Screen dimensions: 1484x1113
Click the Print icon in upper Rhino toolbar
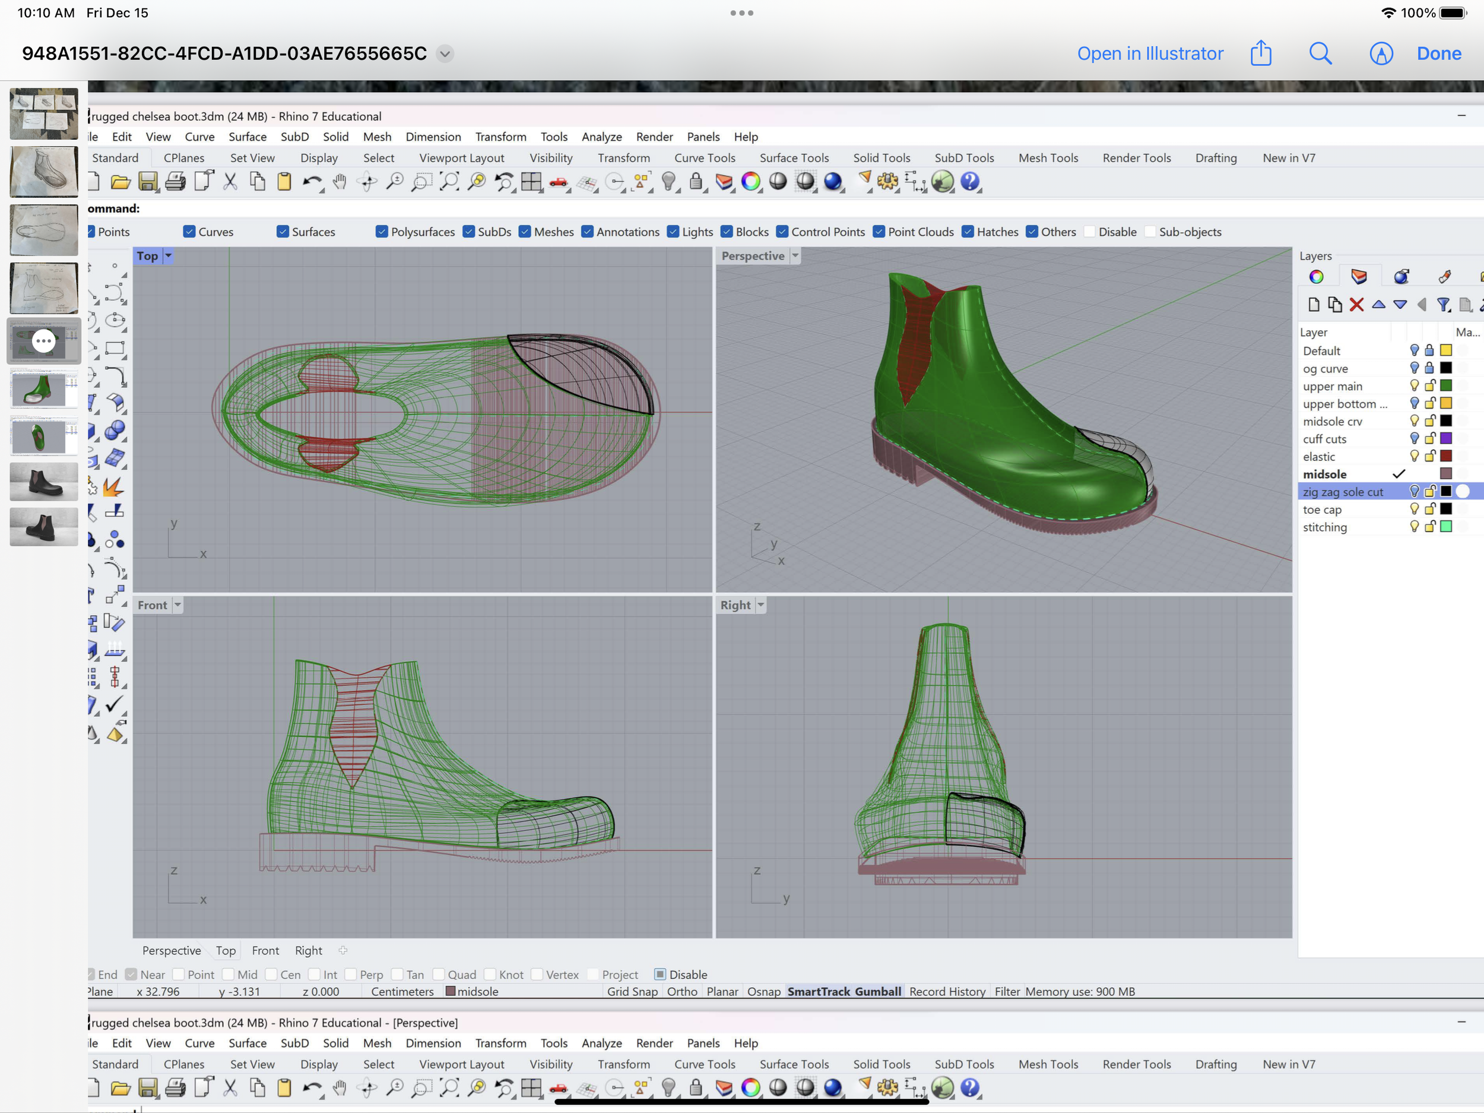[x=175, y=181]
